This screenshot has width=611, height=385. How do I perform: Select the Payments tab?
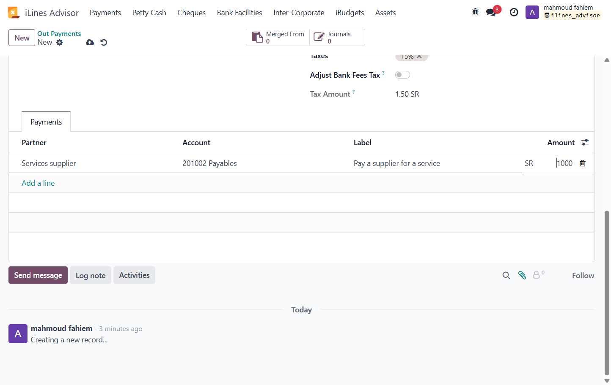click(x=46, y=122)
